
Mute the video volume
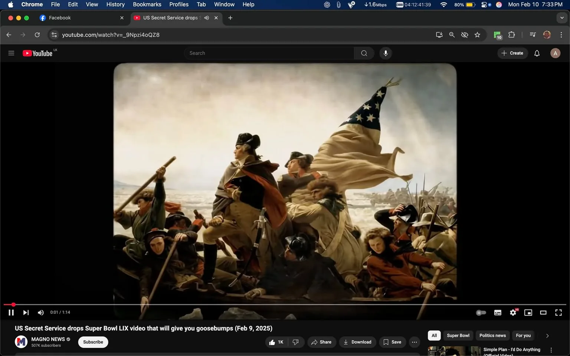click(x=40, y=312)
